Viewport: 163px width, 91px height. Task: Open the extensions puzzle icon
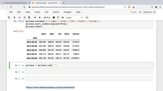point(156,7)
